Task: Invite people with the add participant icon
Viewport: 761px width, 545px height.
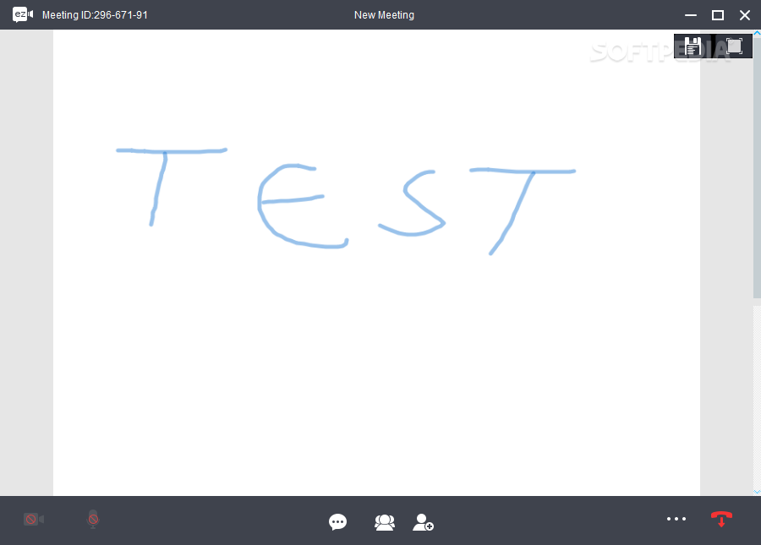Action: coord(424,522)
